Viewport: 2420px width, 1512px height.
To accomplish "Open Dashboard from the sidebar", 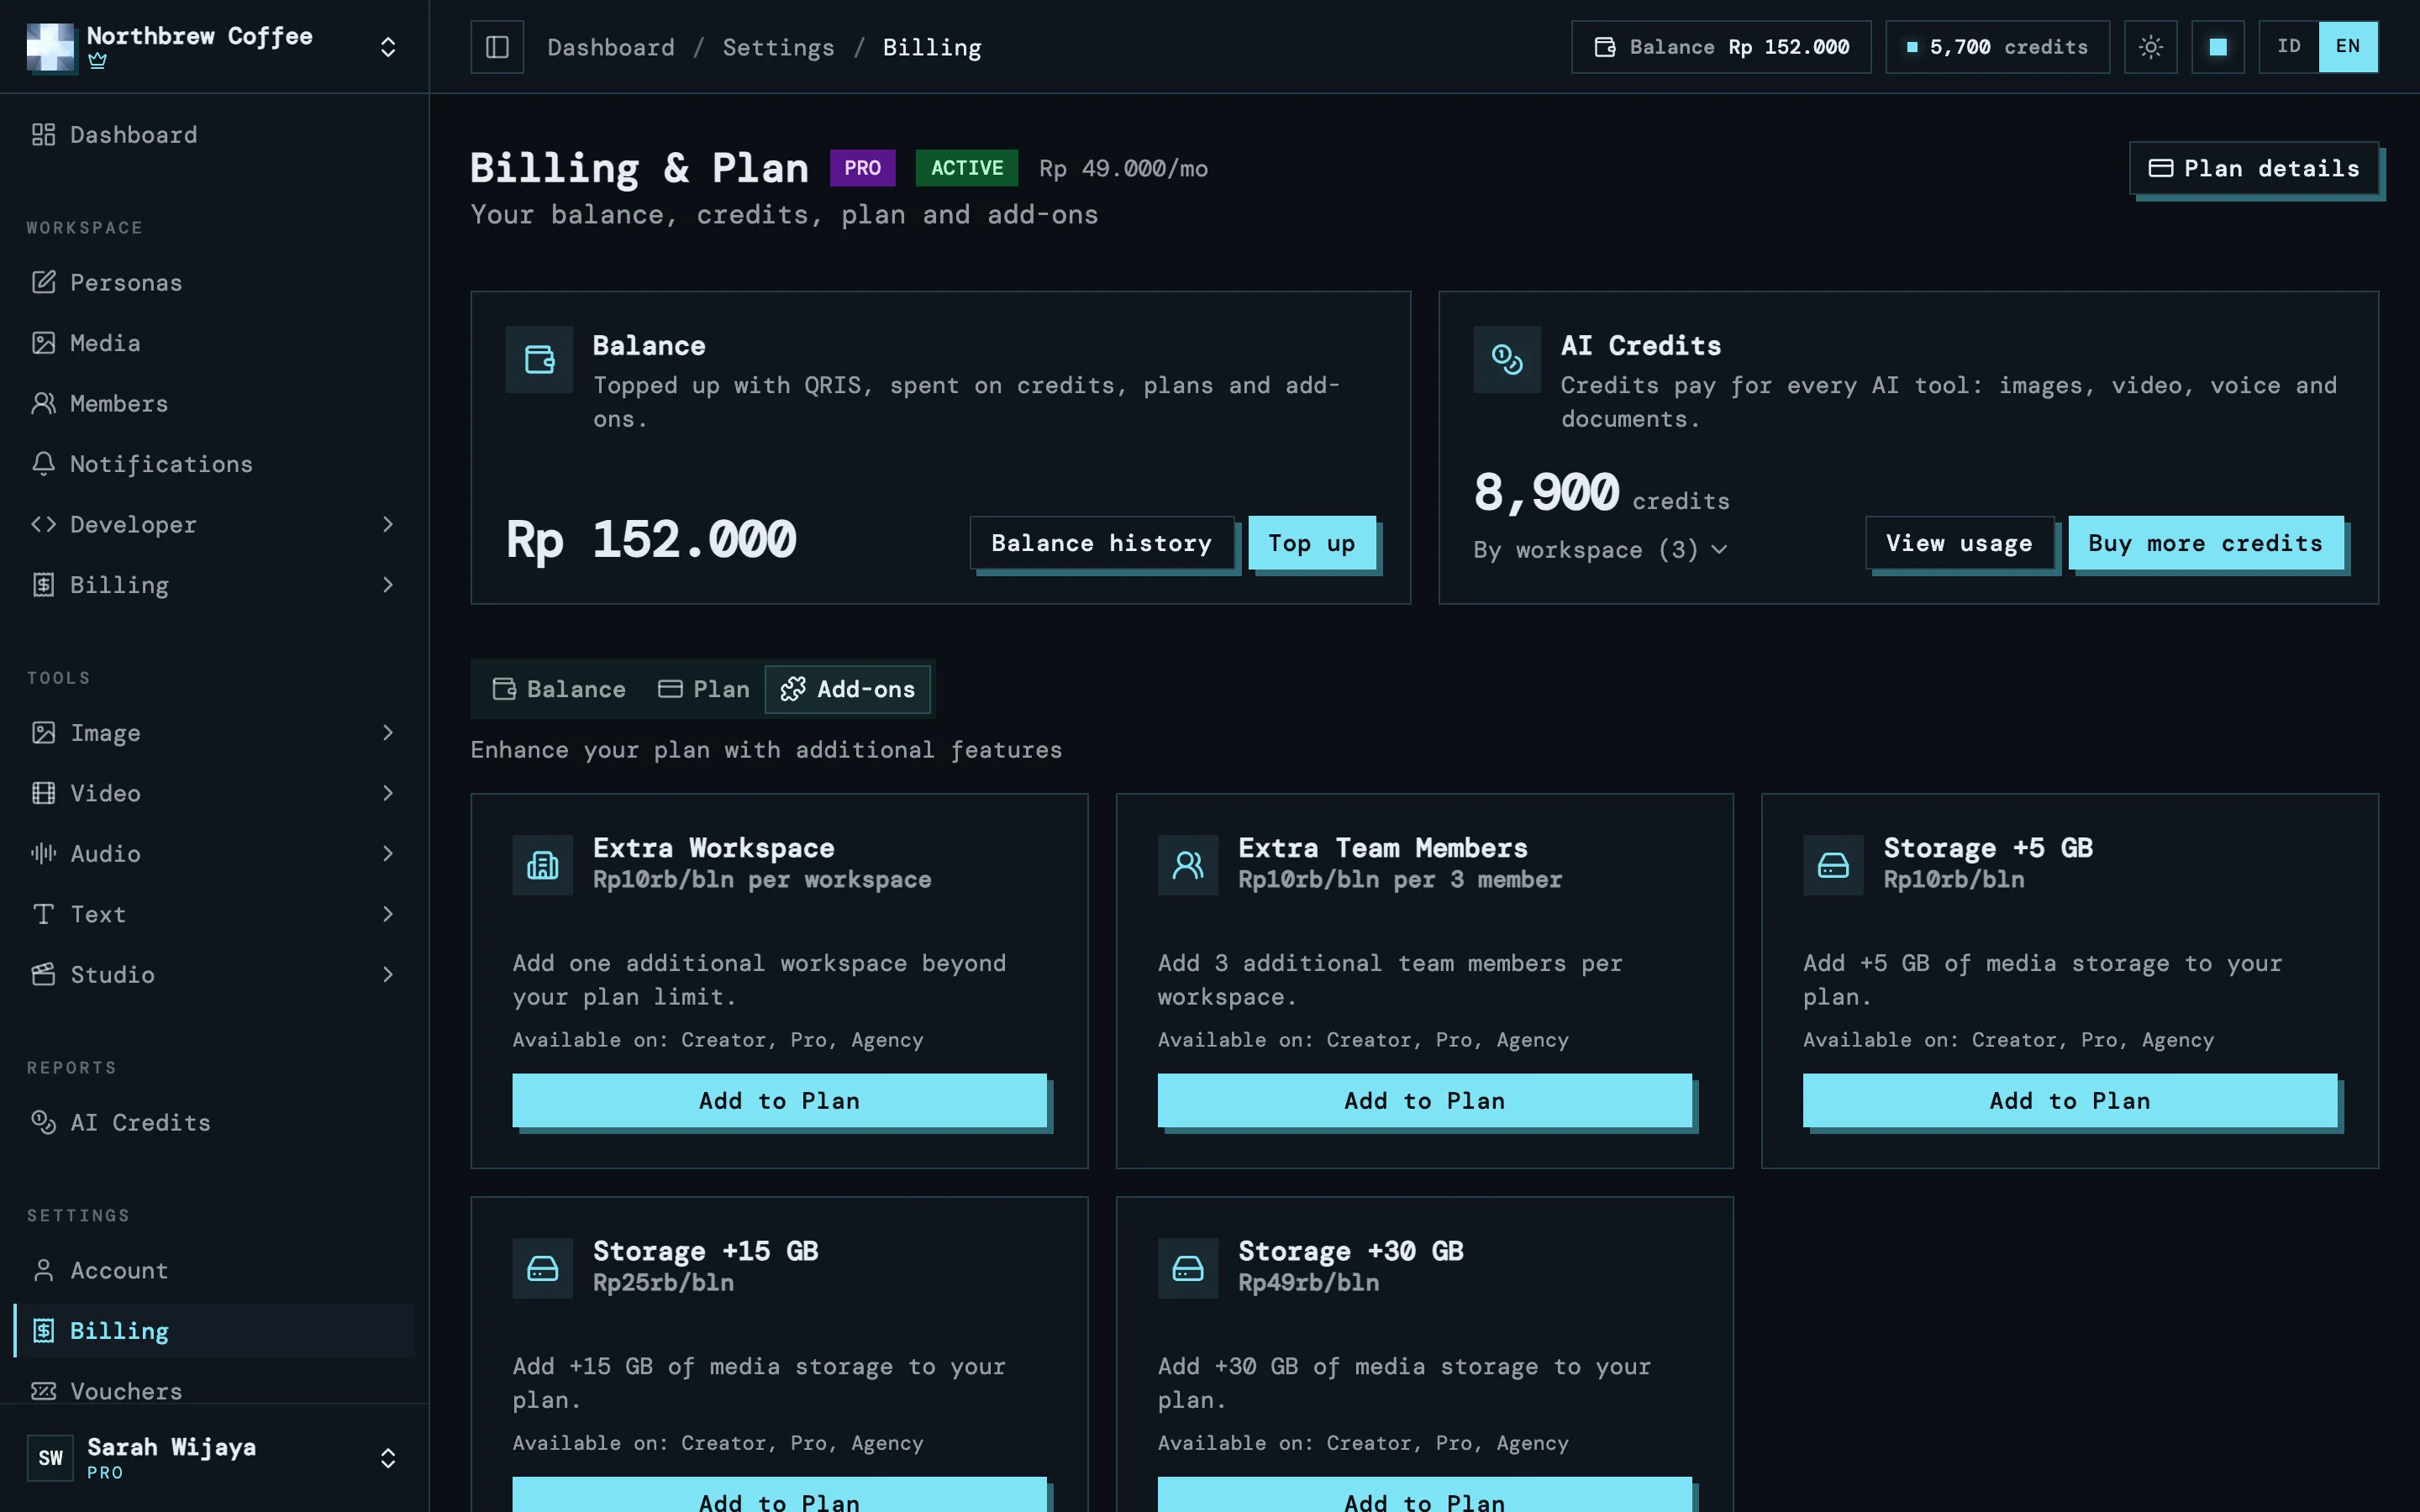I will (x=214, y=135).
